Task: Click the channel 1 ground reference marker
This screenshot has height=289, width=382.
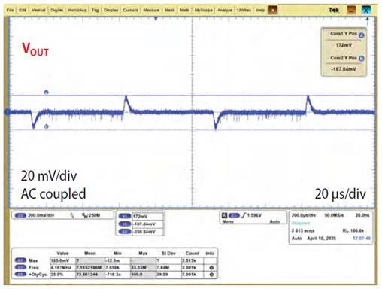Action: [8, 112]
